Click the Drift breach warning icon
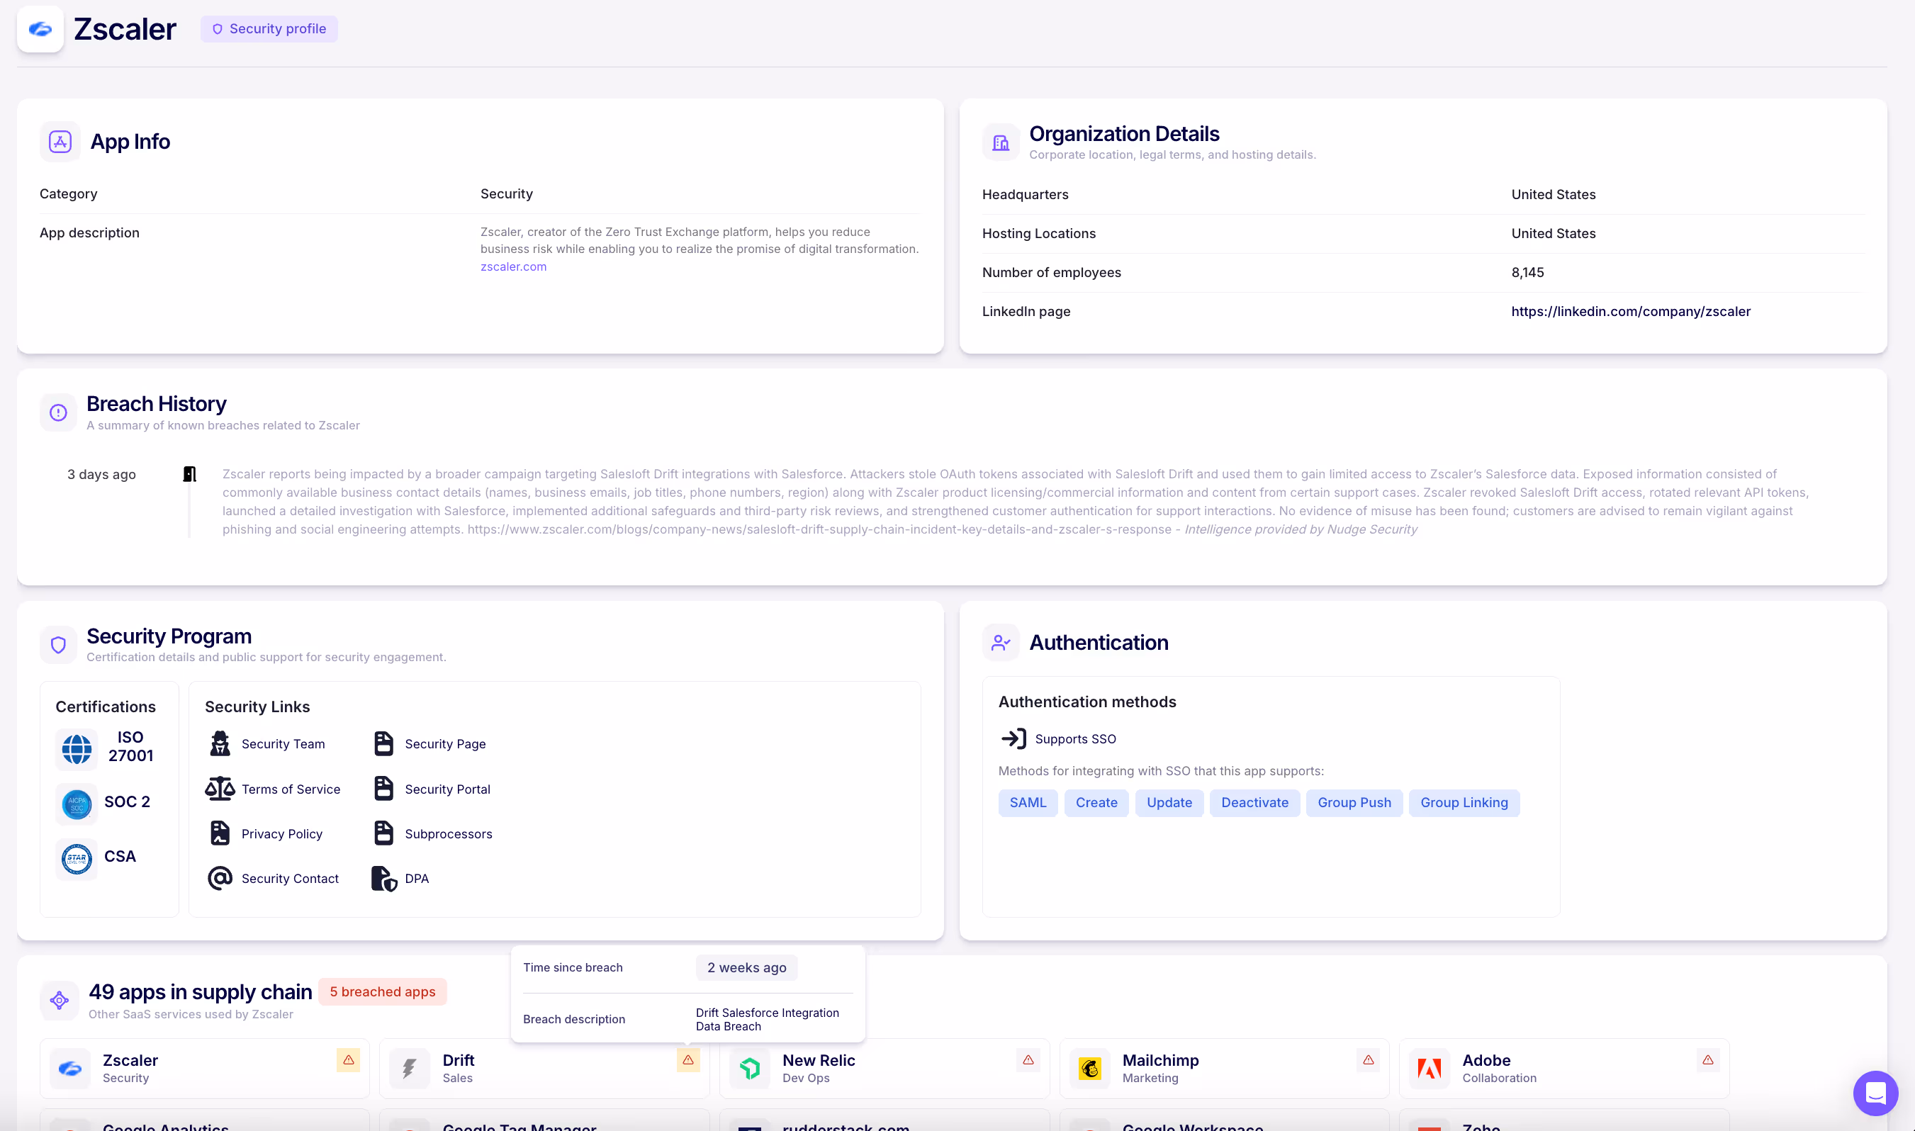This screenshot has height=1131, width=1915. pyautogui.click(x=688, y=1060)
